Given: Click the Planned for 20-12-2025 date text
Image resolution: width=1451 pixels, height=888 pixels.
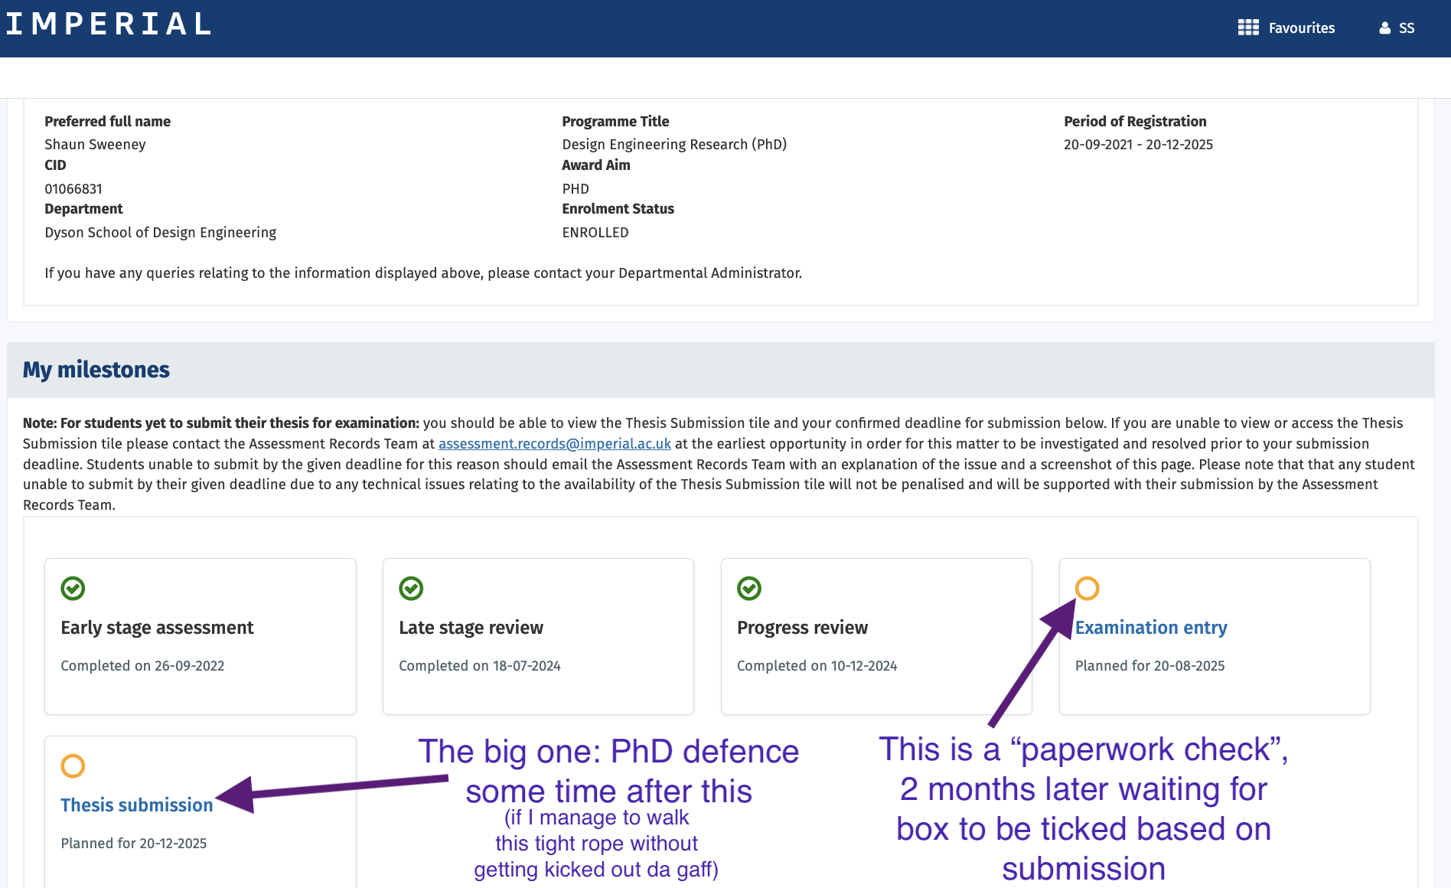Looking at the screenshot, I should [133, 844].
